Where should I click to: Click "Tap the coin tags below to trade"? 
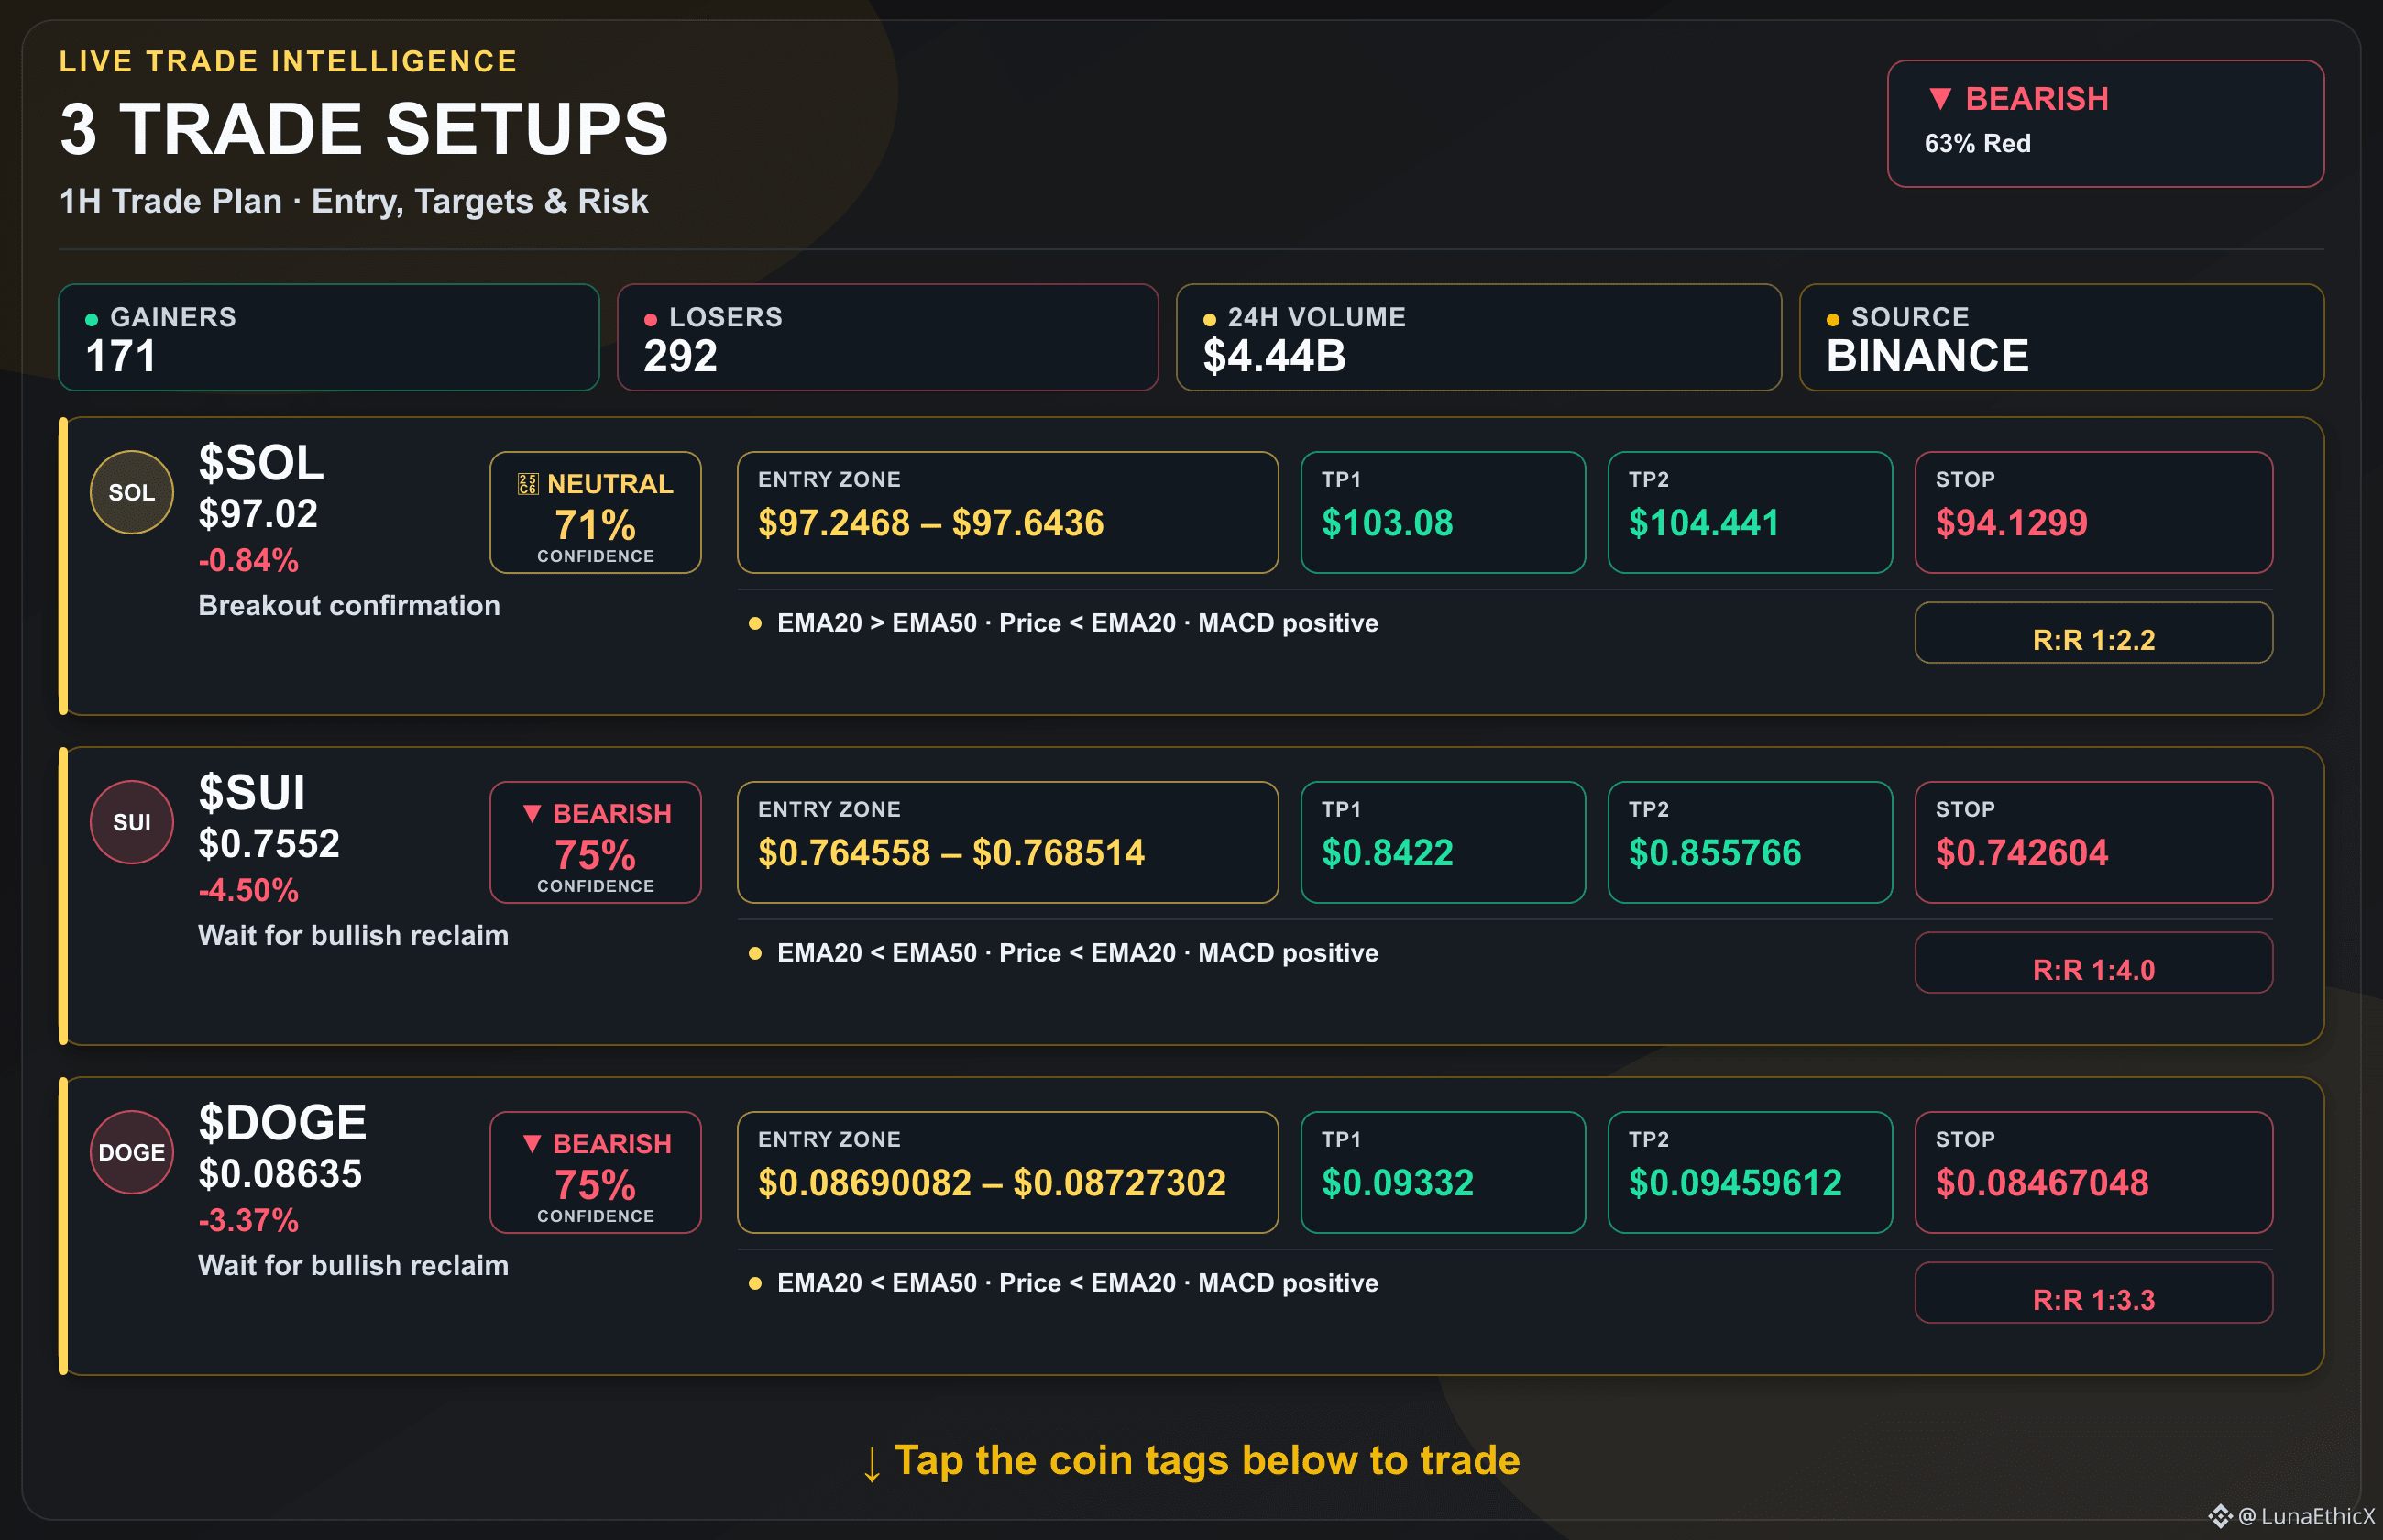(1206, 1460)
